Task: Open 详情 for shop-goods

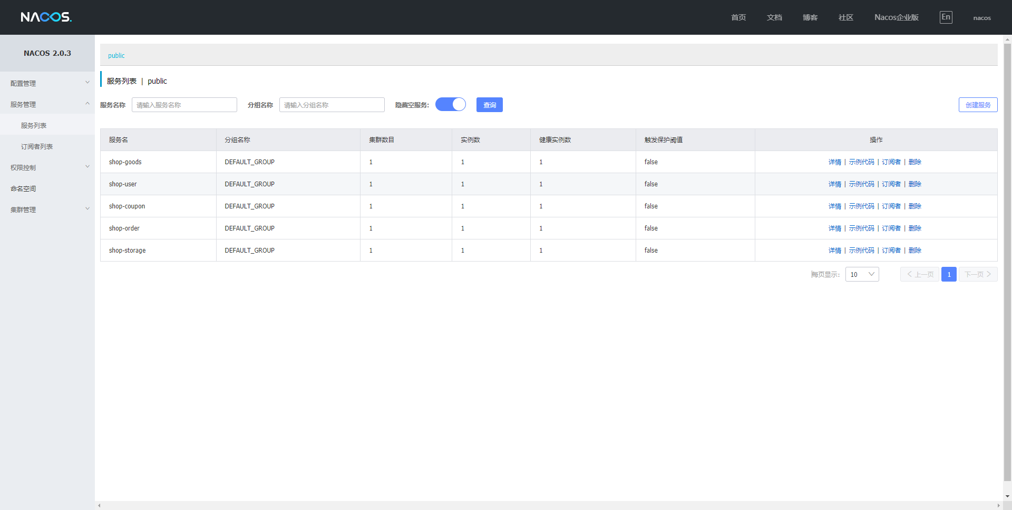Action: click(x=835, y=162)
